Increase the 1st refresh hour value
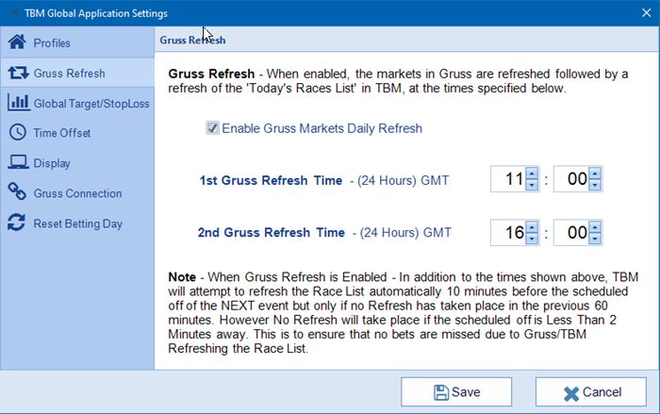 pos(532,174)
